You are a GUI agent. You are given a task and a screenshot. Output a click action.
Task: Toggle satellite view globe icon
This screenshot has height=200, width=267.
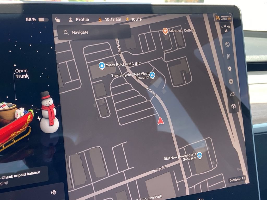click(227, 44)
